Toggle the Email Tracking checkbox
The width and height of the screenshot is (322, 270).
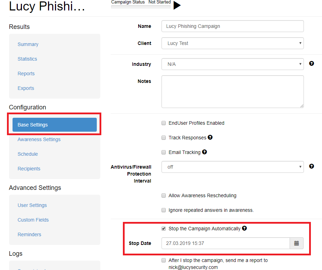164,152
